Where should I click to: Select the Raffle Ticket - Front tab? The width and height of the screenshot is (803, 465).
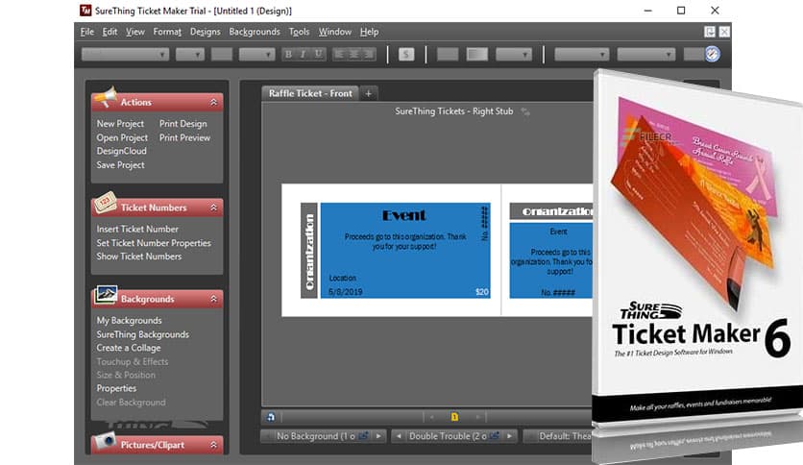point(310,93)
